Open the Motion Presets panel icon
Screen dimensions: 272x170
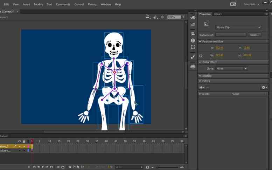pos(193,57)
